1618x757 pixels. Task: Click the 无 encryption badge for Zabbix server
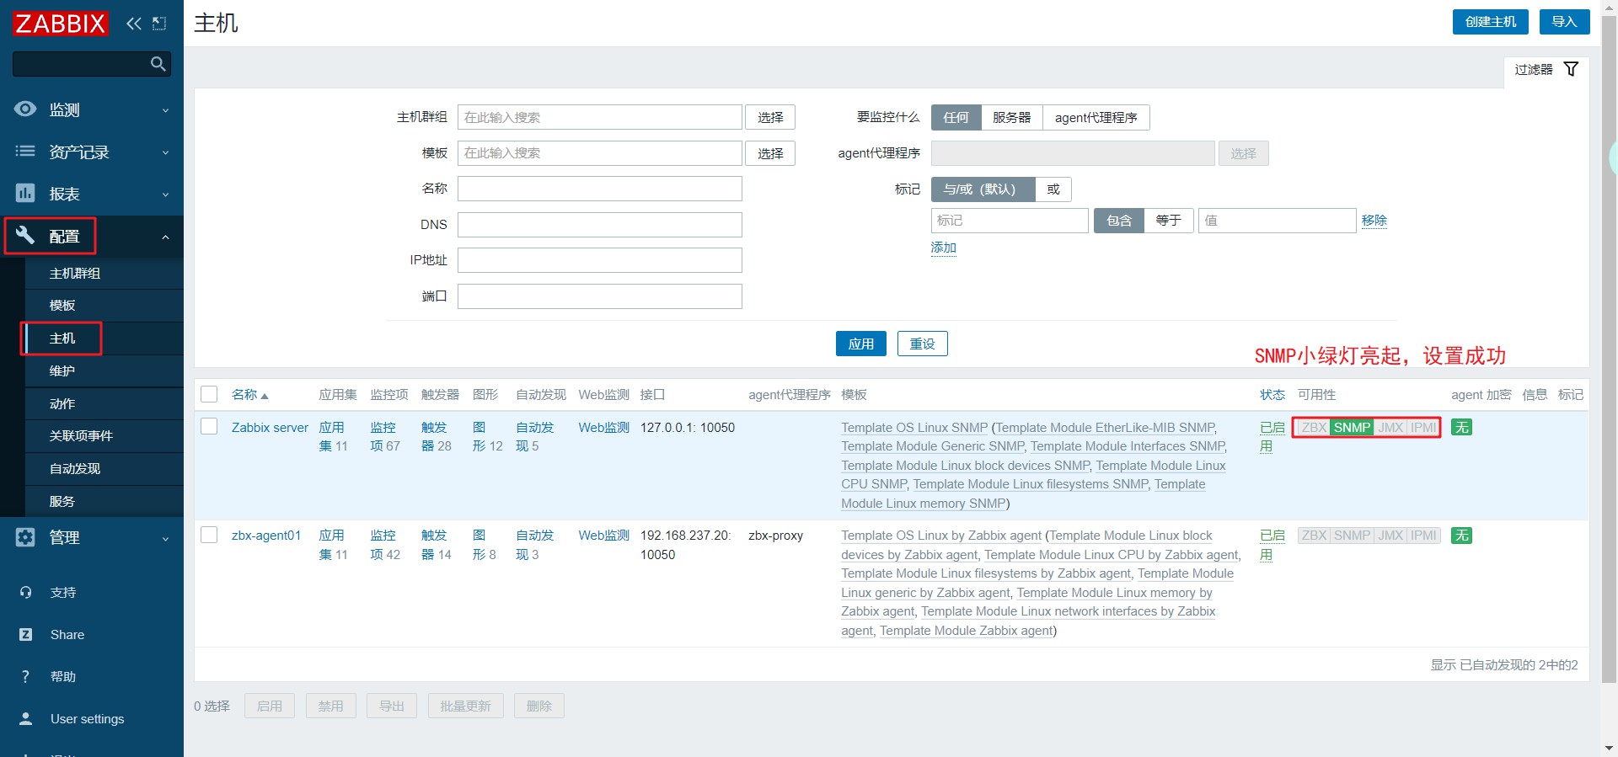pyautogui.click(x=1461, y=428)
